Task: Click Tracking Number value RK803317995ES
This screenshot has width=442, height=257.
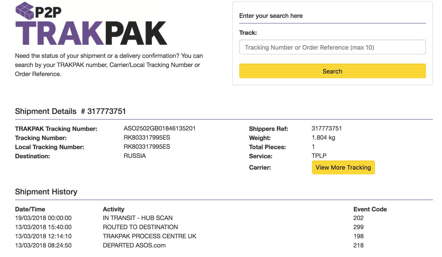Action: click(147, 138)
